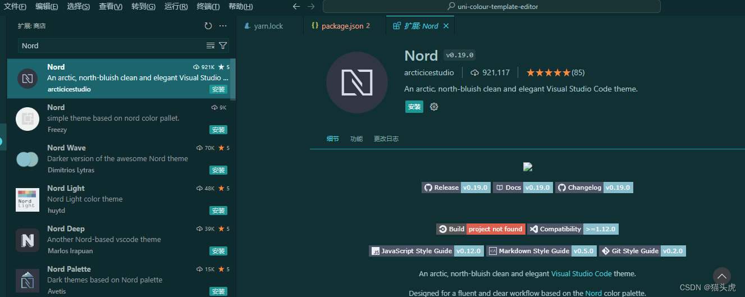Open the 文件(F) menu

point(15,7)
